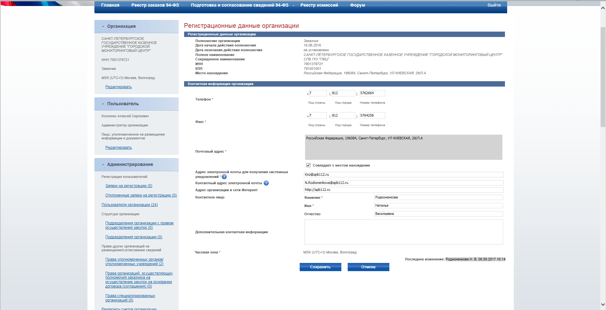
Task: Click system notifications email field Knz@spb112.ru
Action: click(x=404, y=174)
